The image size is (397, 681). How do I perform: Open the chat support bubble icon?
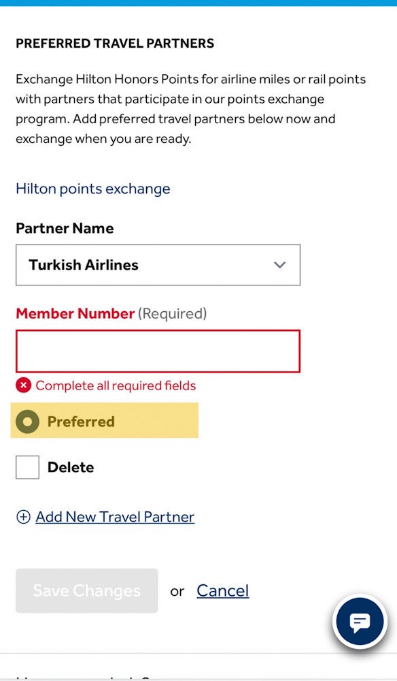pyautogui.click(x=360, y=621)
